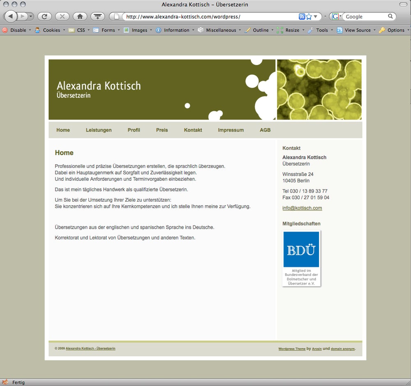Open the Profil navigation item

[x=134, y=130]
